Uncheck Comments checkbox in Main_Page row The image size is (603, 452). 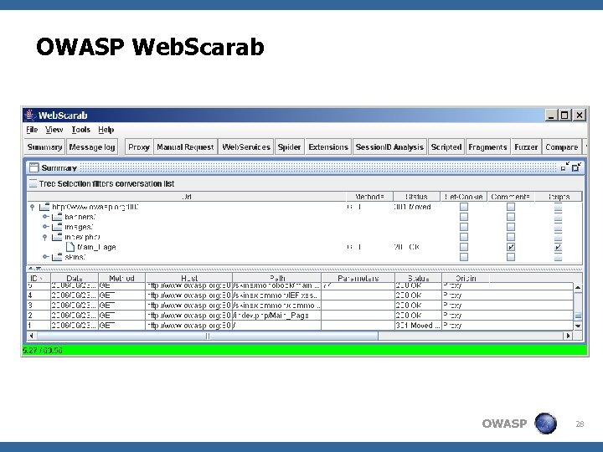click(x=511, y=247)
